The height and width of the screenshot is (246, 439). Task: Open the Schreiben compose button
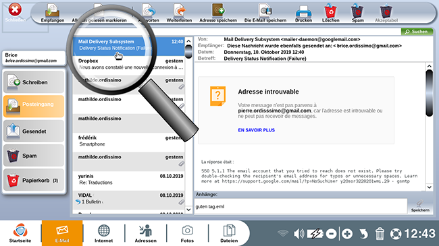click(34, 82)
